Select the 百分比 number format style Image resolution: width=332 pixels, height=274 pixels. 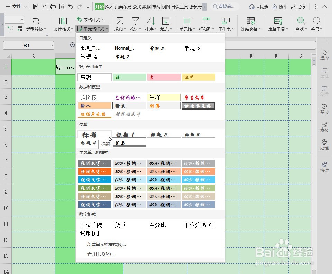[157, 225]
